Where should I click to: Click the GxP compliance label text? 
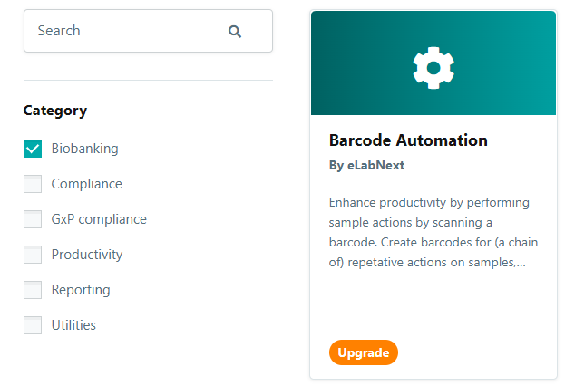[x=99, y=219]
